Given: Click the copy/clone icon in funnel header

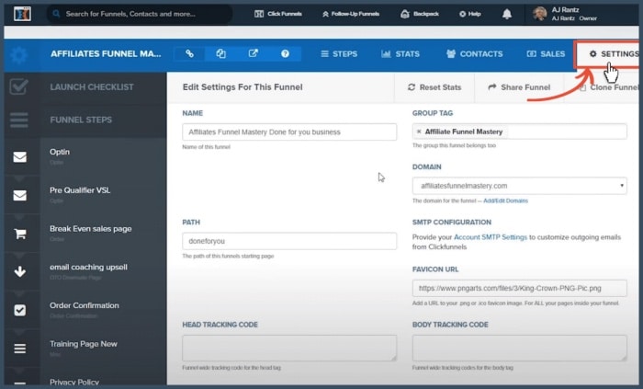Looking at the screenshot, I should coord(221,53).
